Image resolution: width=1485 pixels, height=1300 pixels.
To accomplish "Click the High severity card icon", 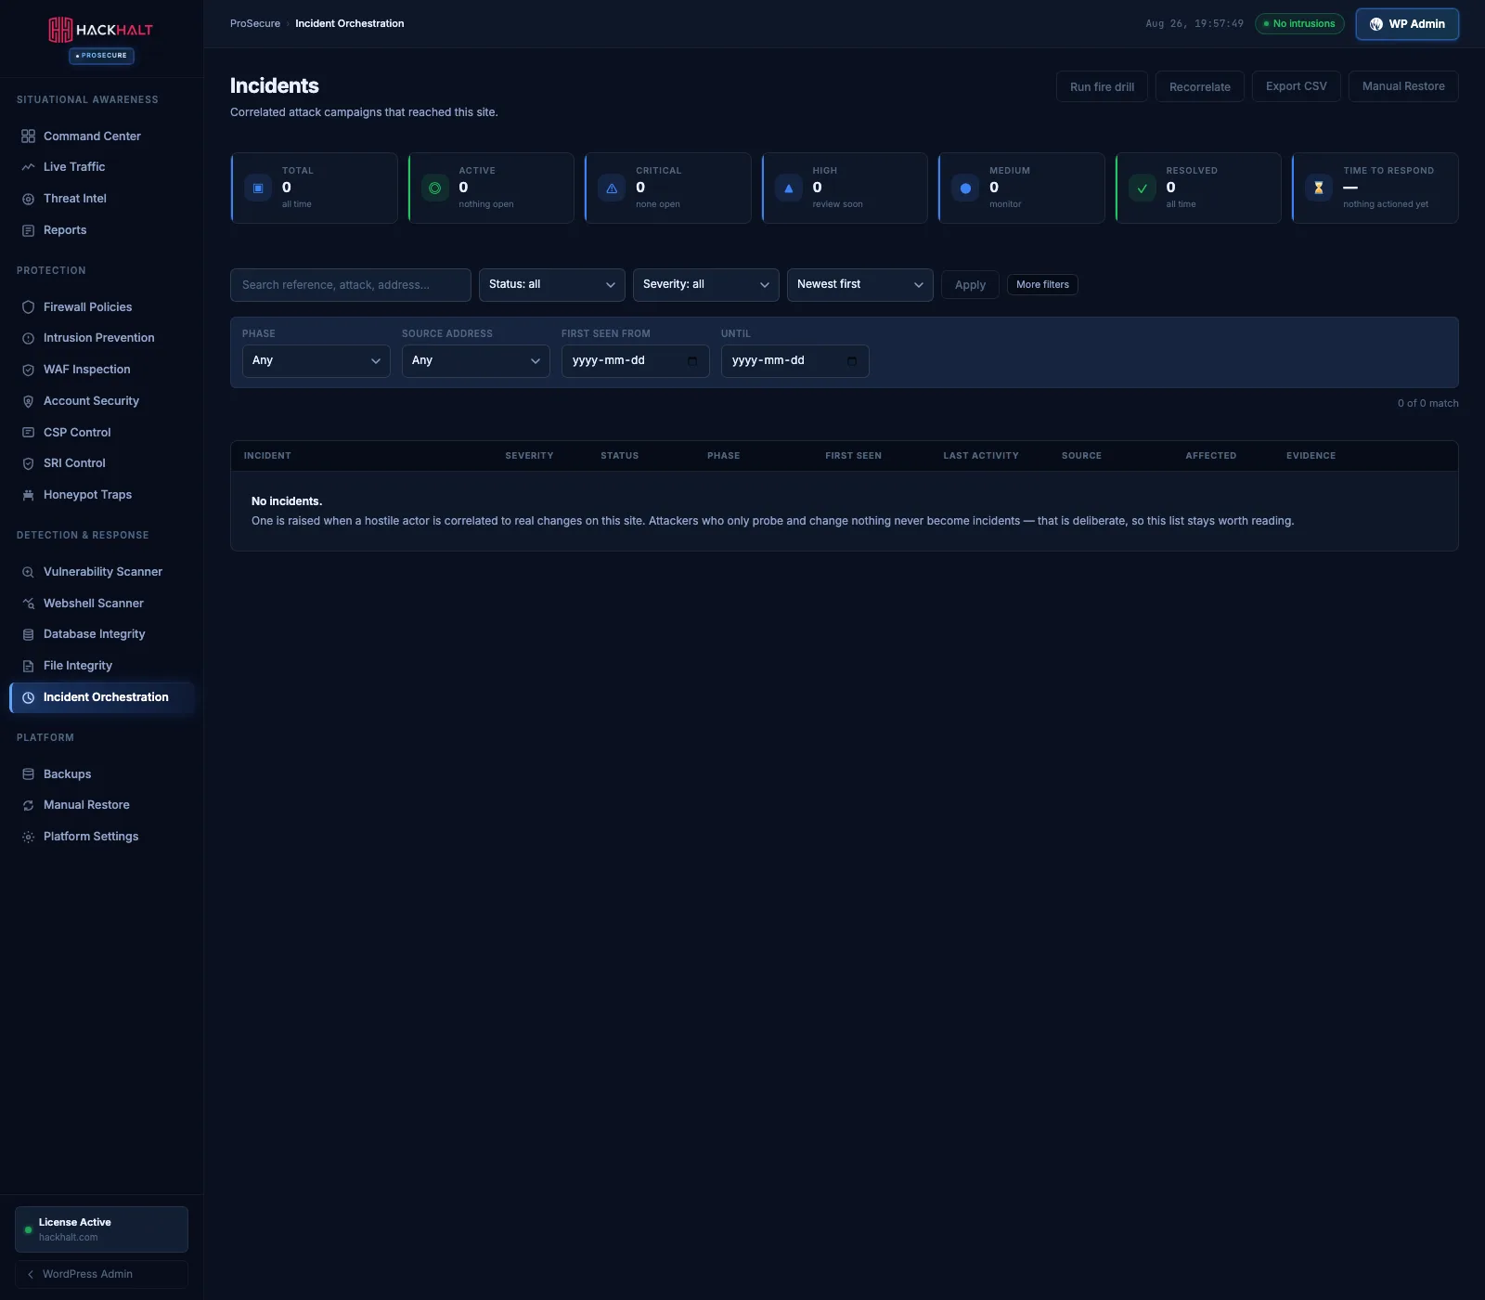I will click(789, 188).
